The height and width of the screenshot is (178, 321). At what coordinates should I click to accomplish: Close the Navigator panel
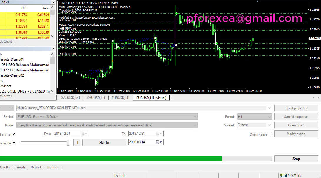(53, 49)
